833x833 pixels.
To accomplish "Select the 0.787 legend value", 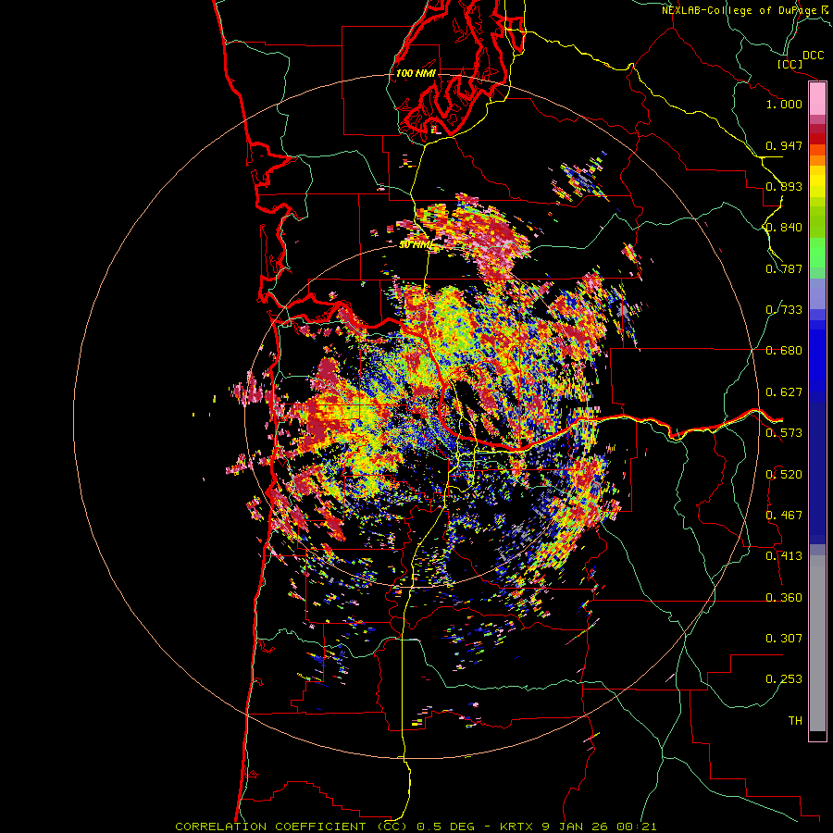I will point(784,268).
